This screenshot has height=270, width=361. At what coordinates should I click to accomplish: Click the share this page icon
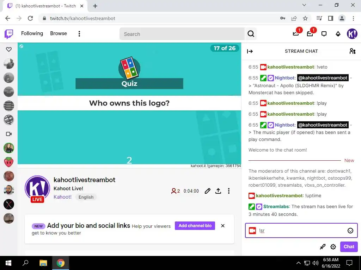point(294,18)
